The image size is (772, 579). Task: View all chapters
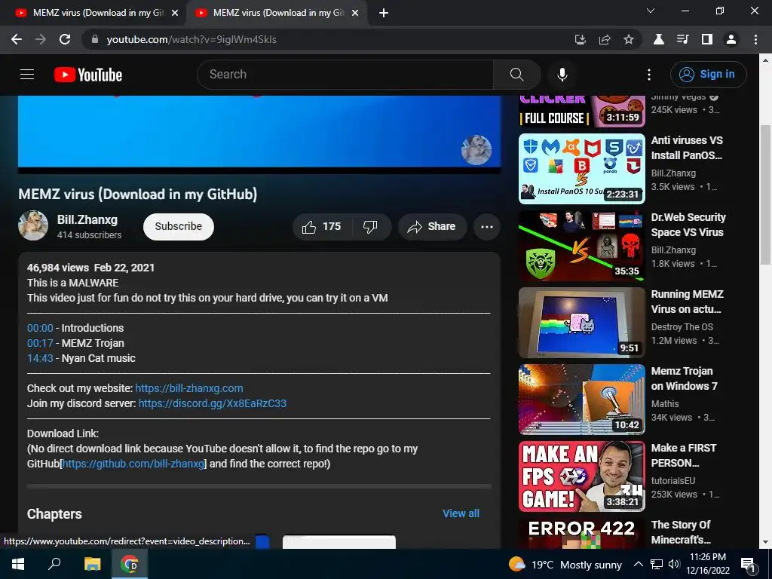point(461,513)
